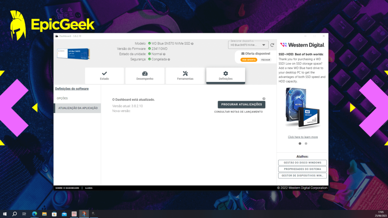Open the Selecionar dispositivo dropdown

click(x=248, y=45)
